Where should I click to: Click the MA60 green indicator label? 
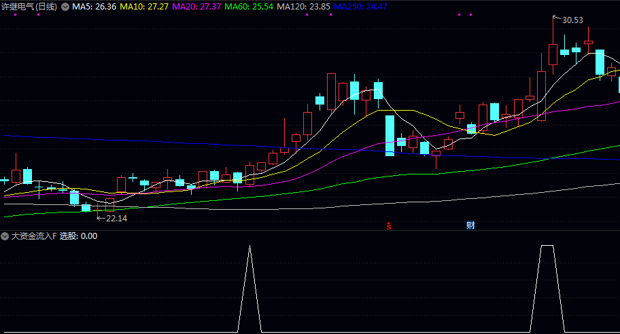click(x=247, y=6)
